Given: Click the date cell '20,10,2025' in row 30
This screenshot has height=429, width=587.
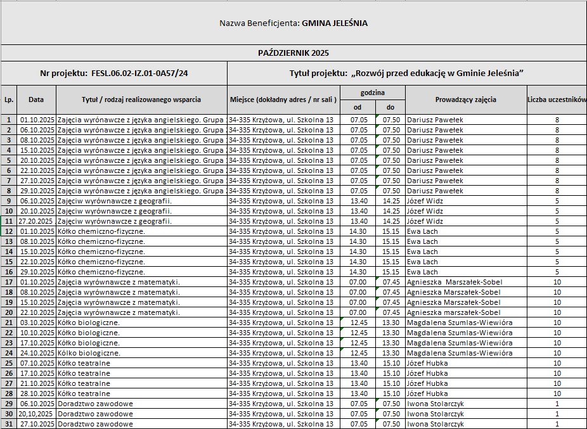Looking at the screenshot, I should [x=37, y=414].
